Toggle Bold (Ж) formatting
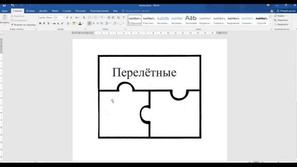This screenshot has height=167, width=297. (x=40, y=23)
